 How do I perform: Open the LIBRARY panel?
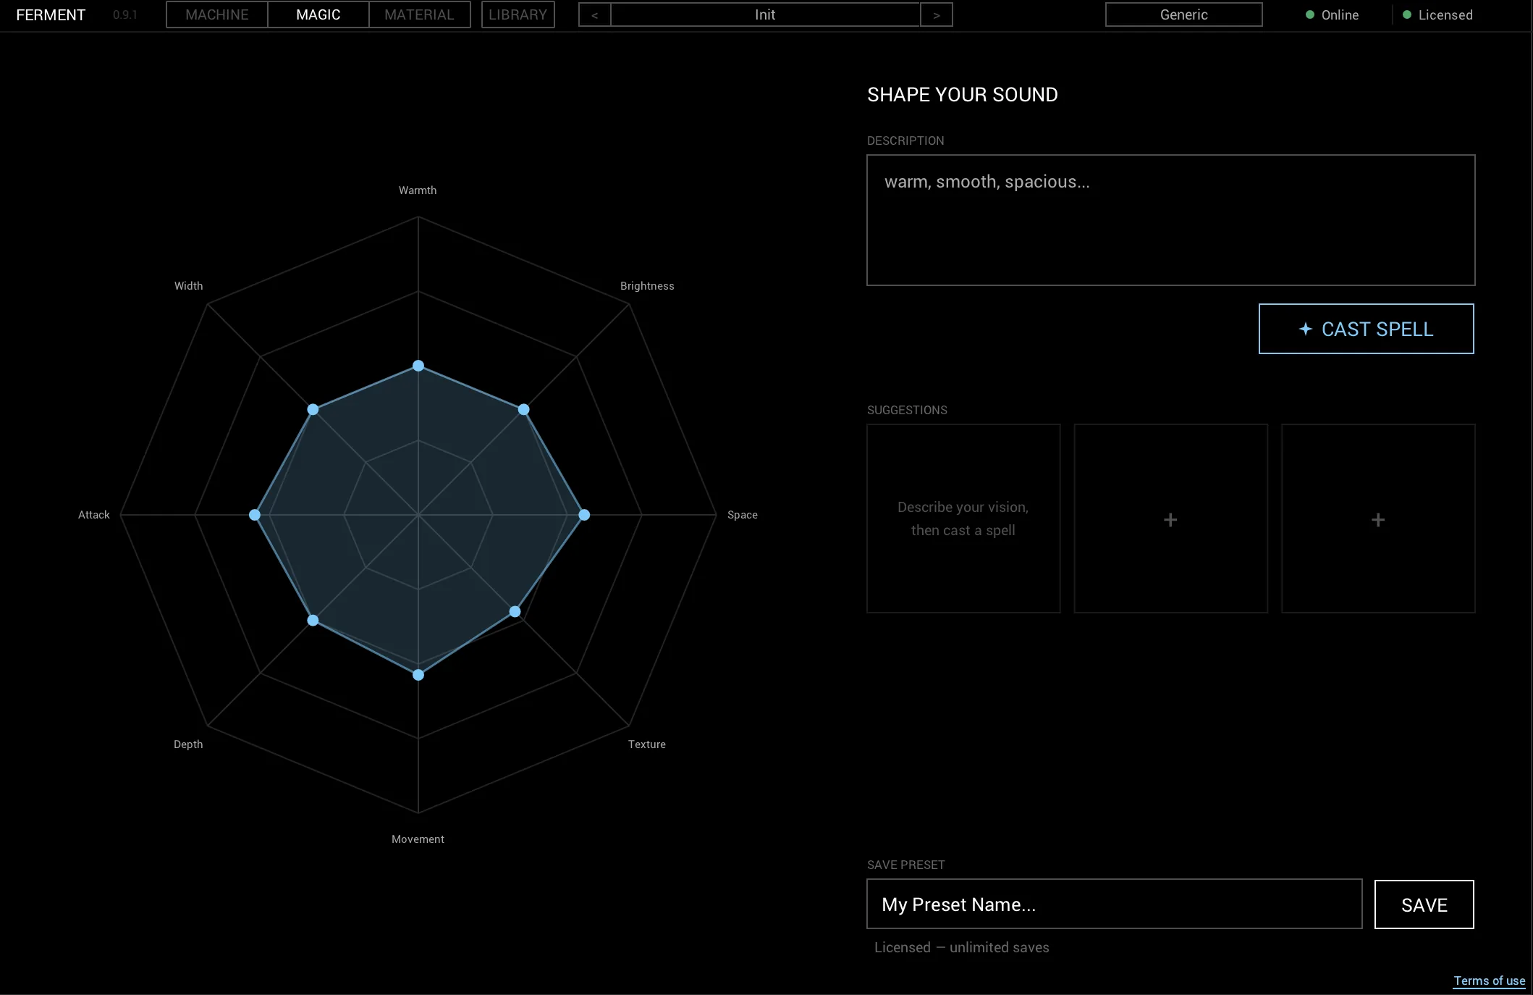click(518, 14)
